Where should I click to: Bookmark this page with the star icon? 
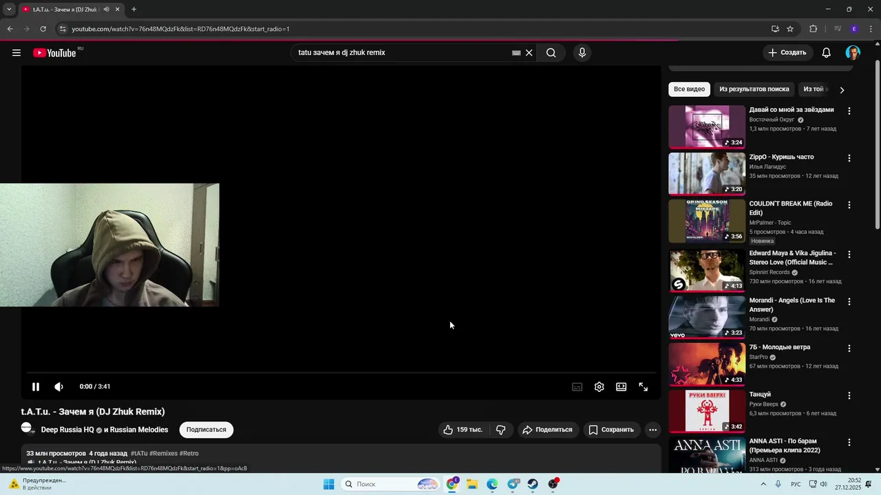coord(790,29)
